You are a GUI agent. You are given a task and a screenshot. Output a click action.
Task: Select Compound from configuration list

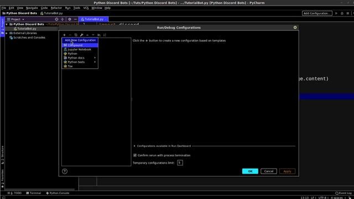click(x=80, y=45)
